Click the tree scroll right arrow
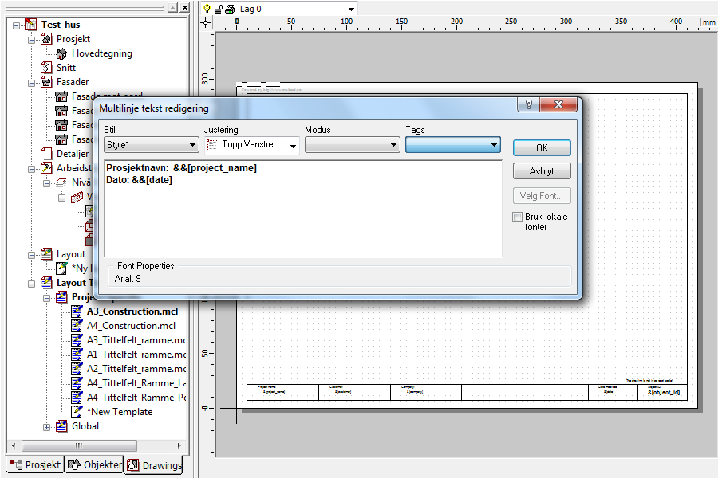The height and width of the screenshot is (478, 718). pos(179,445)
